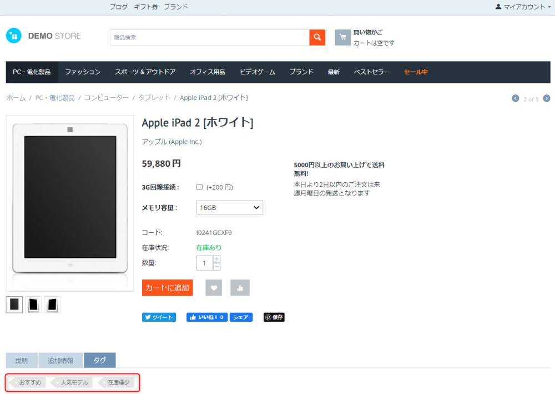Click the Facebook いいね！ button
This screenshot has width=555, height=394.
(x=206, y=317)
